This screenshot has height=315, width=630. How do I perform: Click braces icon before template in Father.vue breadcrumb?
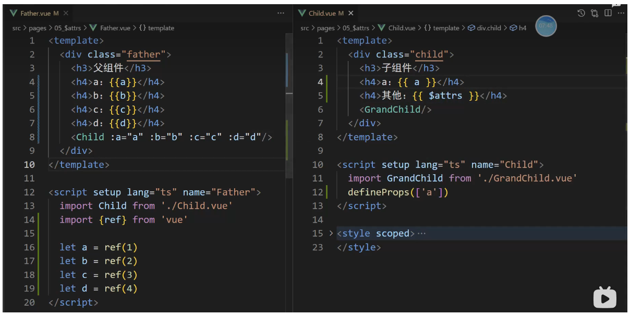pos(142,28)
